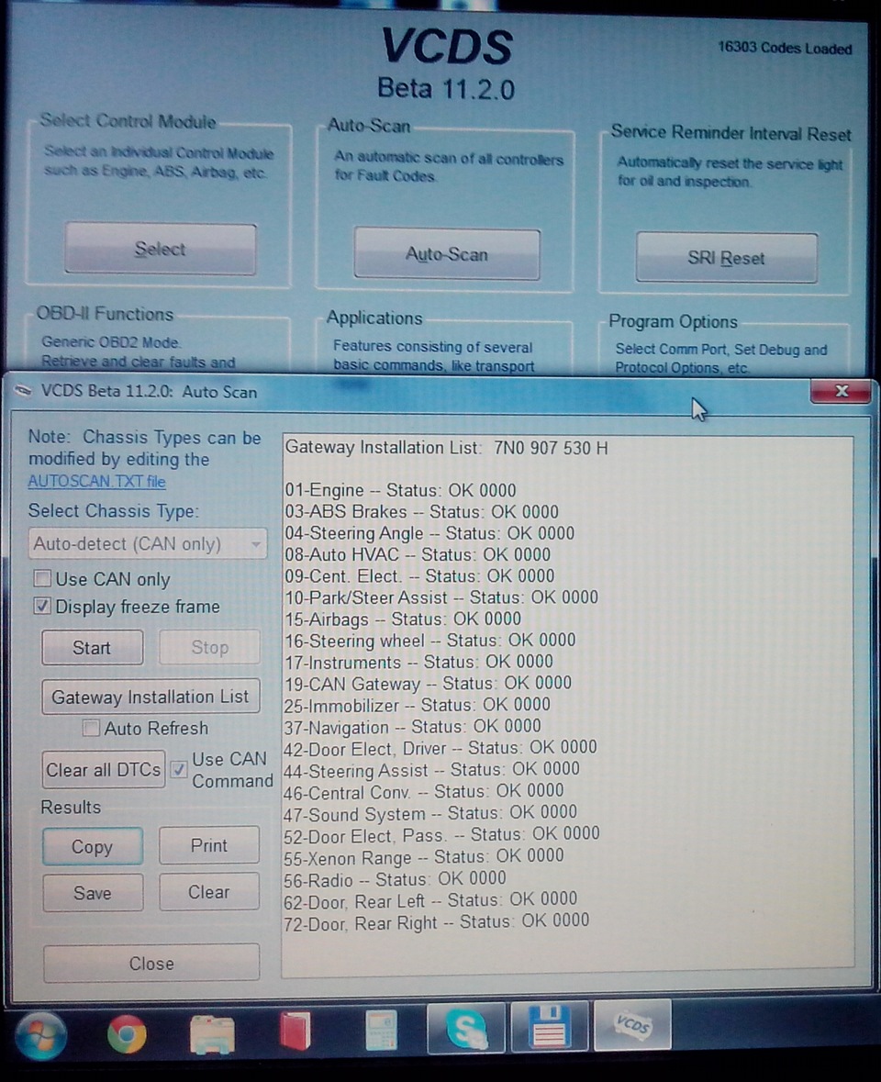Open the file explorer taskbar icon
The image size is (881, 1082).
tap(213, 1033)
